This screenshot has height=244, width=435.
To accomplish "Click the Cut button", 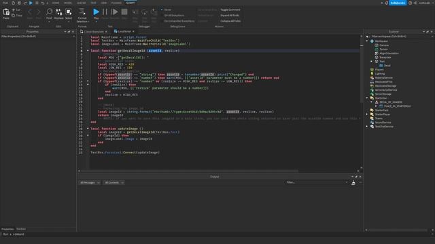I will pyautogui.click(x=16, y=9).
